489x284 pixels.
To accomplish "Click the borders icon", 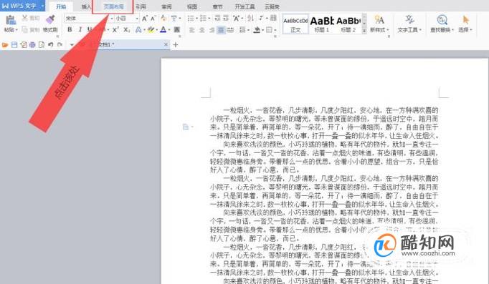I will (x=269, y=30).
